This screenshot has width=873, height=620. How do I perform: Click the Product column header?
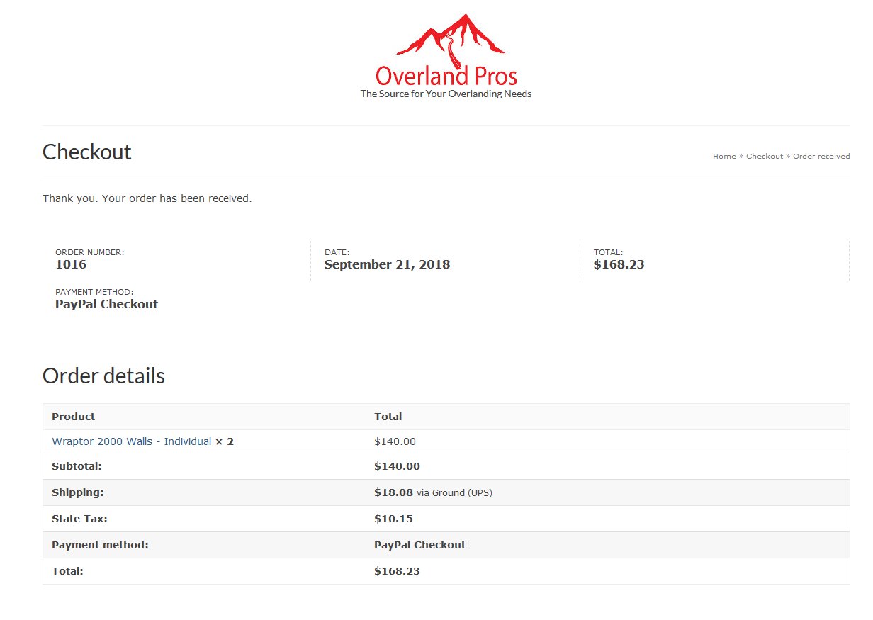(73, 417)
